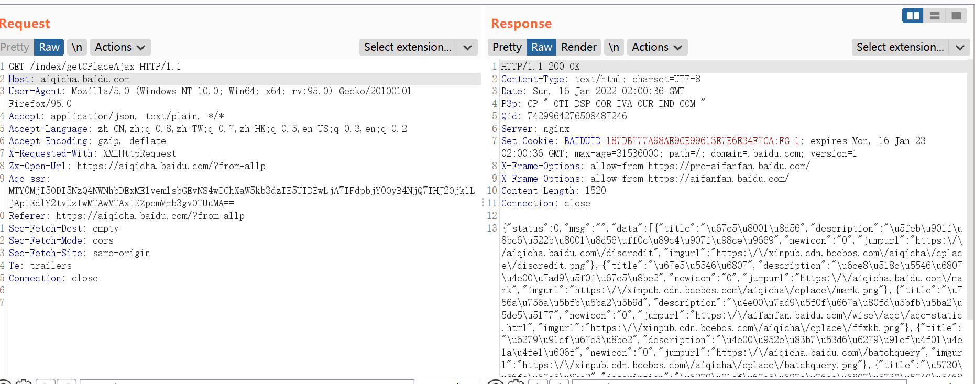Click the X-Requested-With: XMLHttpRequest line
Image resolution: width=975 pixels, height=384 pixels.
[x=93, y=153]
